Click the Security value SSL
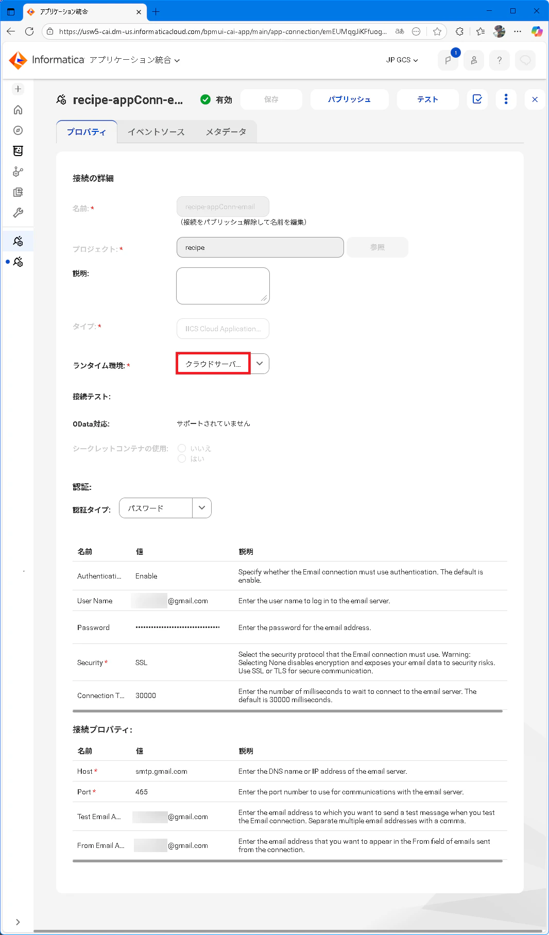Viewport: 549px width, 935px height. coord(141,662)
